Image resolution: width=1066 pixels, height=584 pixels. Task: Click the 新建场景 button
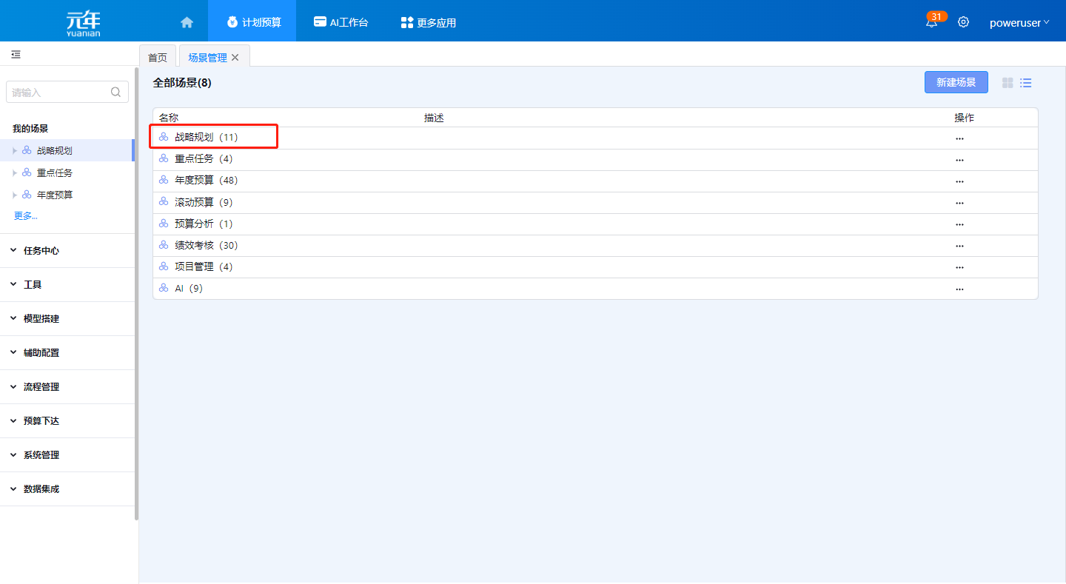pos(956,82)
